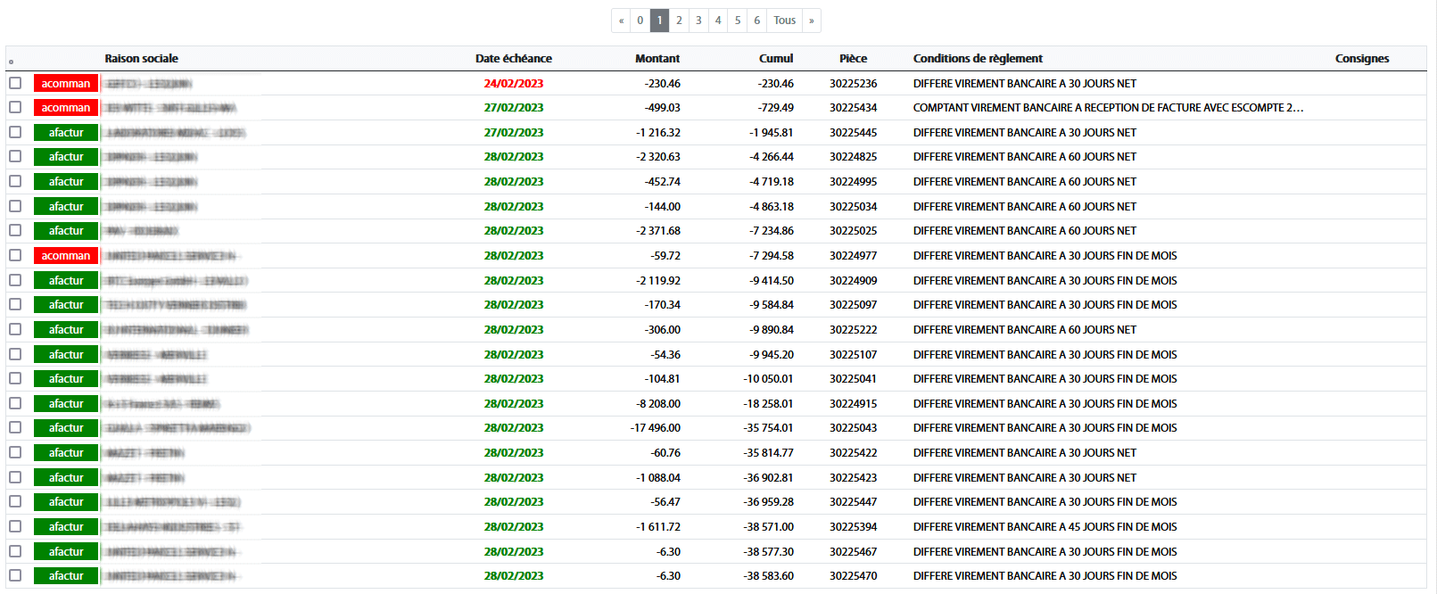Click the COMPTANT VIREMENT BANCAIRE payment condition
The height and width of the screenshot is (594, 1437).
pos(1109,108)
